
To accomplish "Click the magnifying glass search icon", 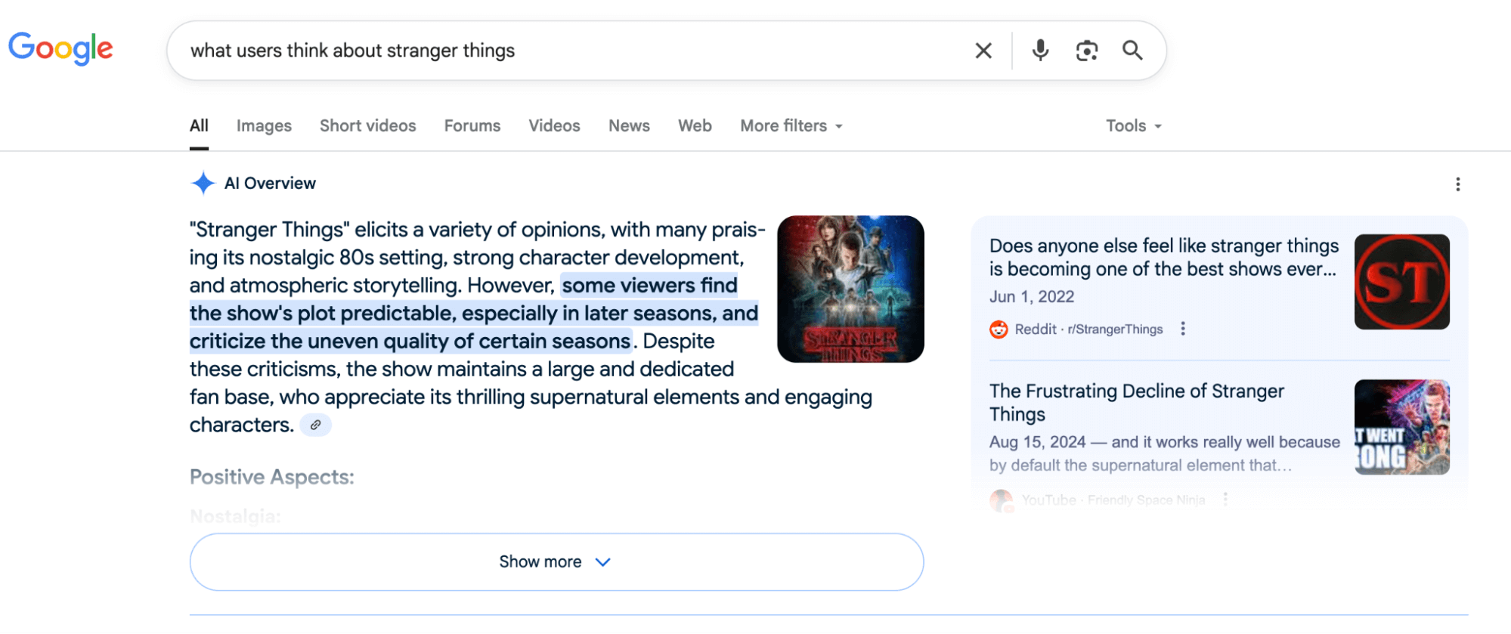I will 1132,51.
